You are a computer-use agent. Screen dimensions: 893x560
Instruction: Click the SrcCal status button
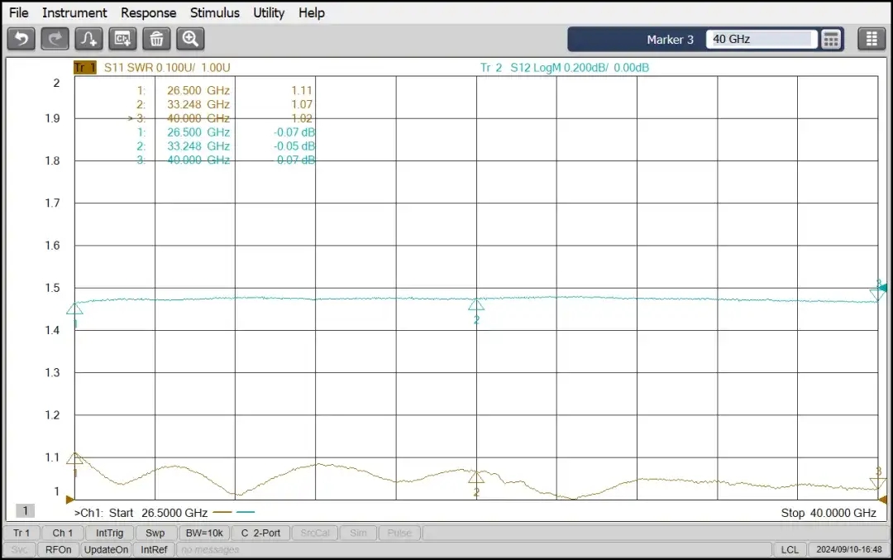point(315,533)
